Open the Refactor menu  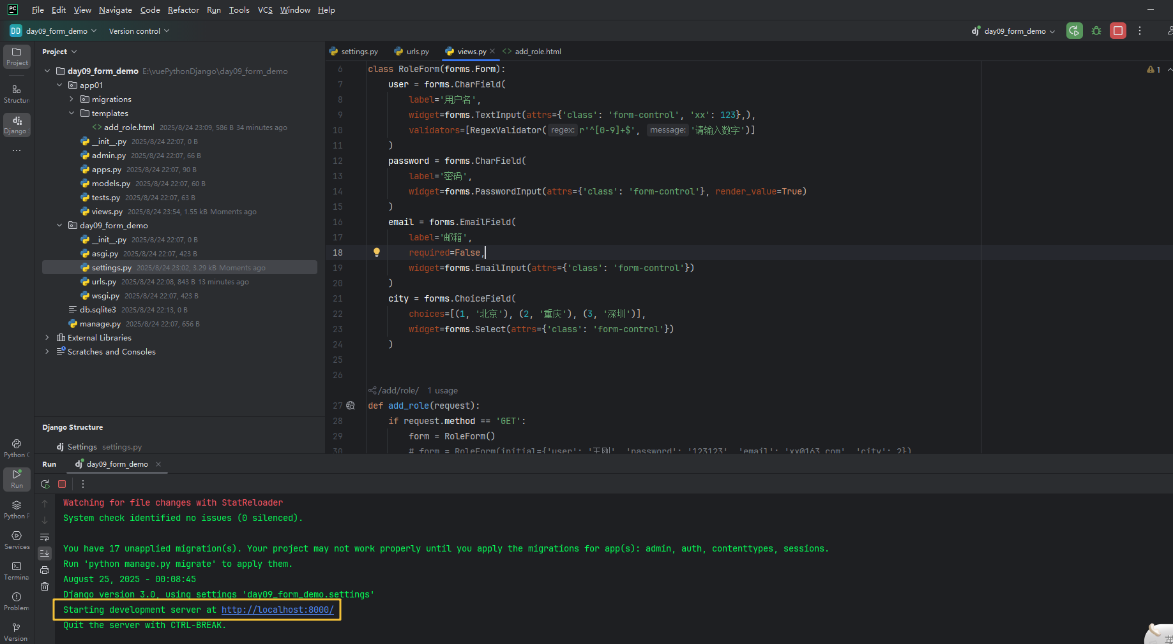pyautogui.click(x=183, y=10)
